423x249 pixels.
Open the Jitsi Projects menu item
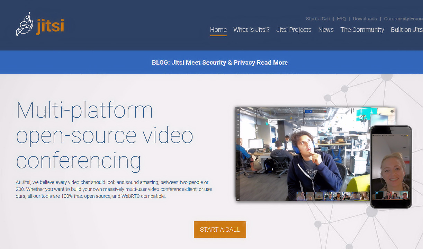(294, 30)
